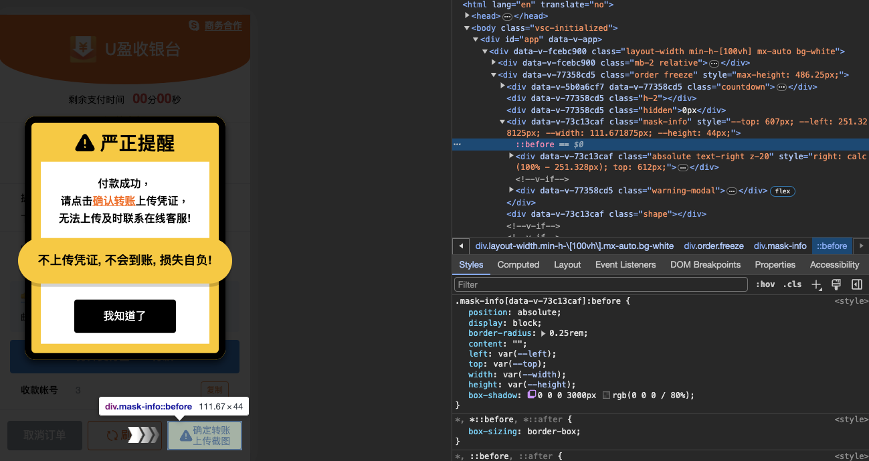Click the "position: absolute" declaration value
The height and width of the screenshot is (461, 869).
click(539, 312)
